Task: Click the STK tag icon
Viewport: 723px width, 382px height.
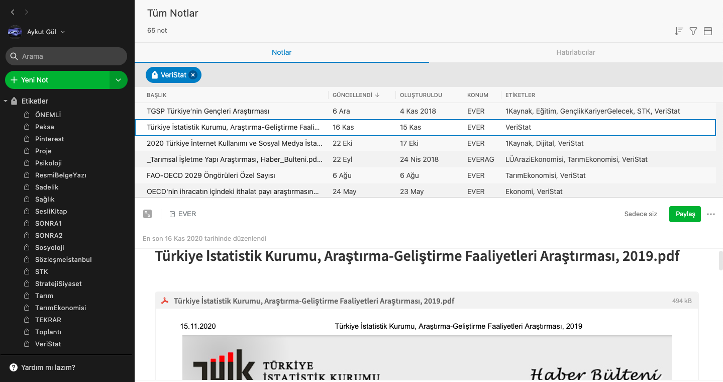Action: point(27,271)
